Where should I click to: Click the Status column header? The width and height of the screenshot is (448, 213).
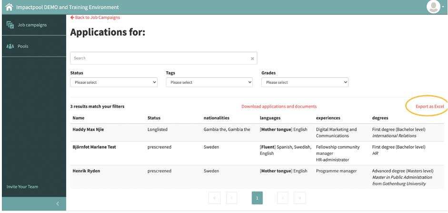154,118
